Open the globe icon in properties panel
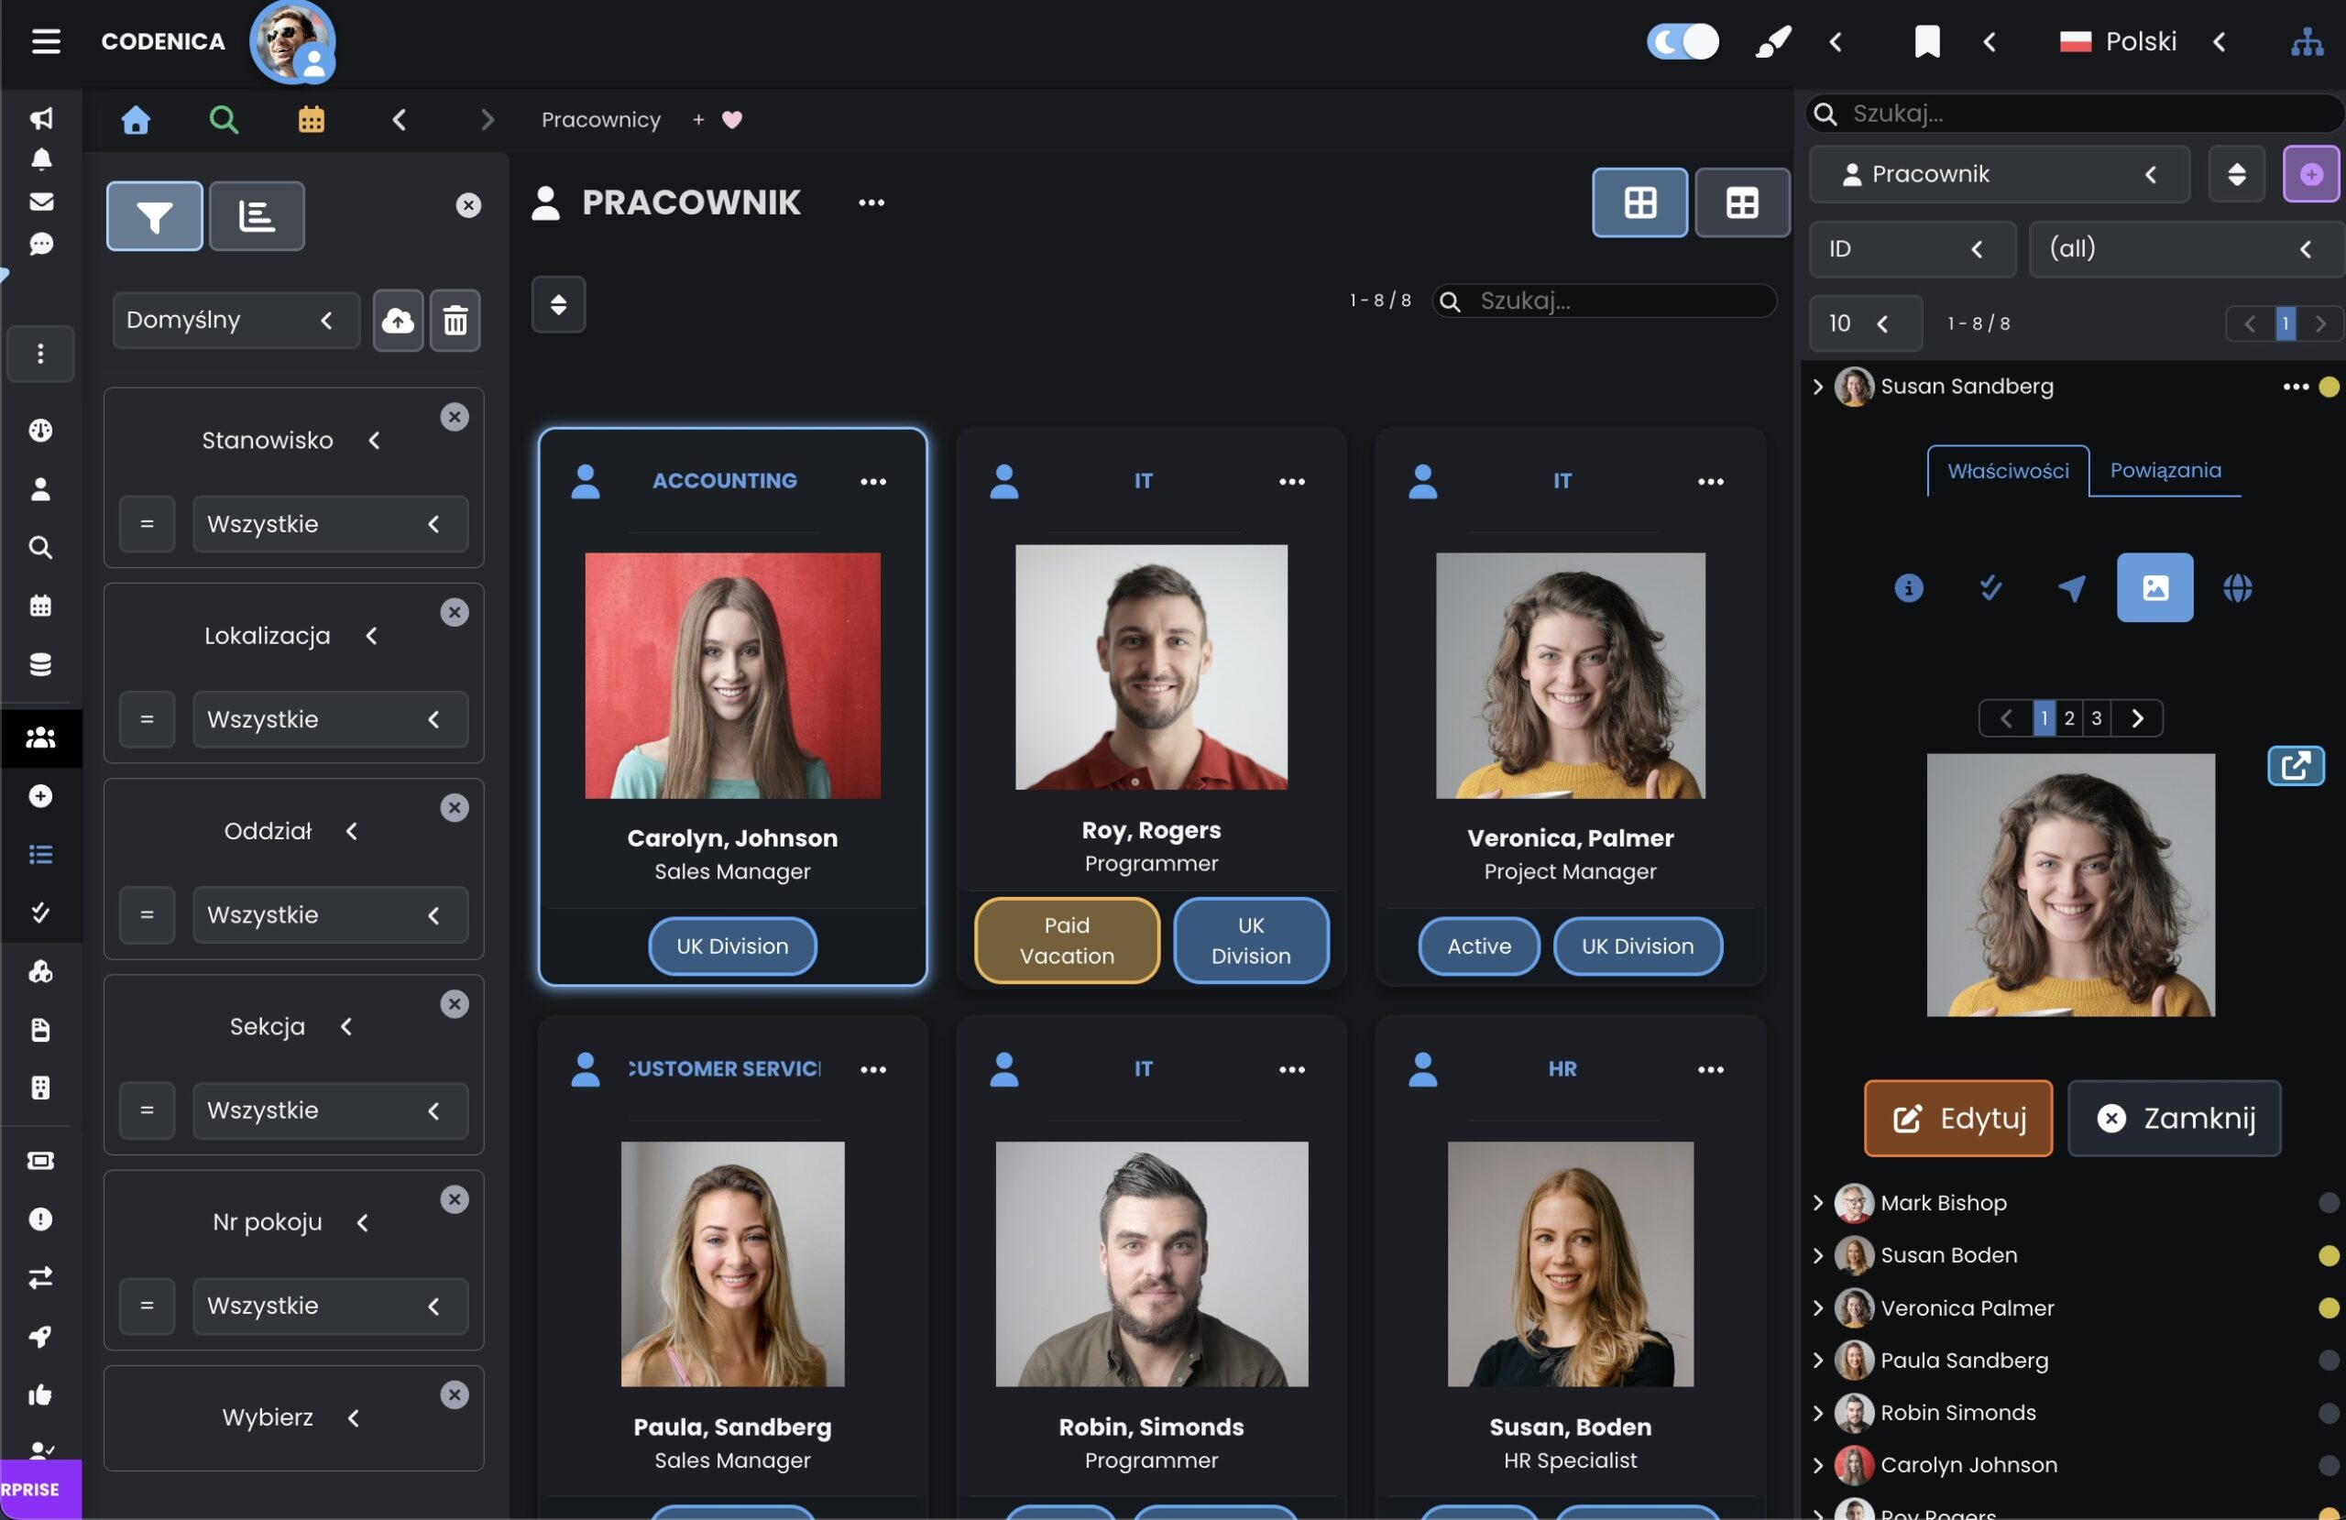 (x=2237, y=588)
